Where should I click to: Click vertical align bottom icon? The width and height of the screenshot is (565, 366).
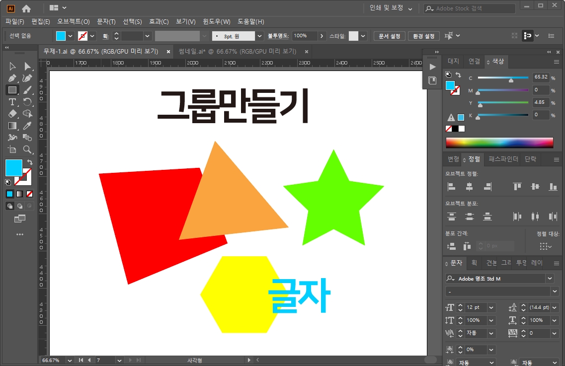[553, 187]
